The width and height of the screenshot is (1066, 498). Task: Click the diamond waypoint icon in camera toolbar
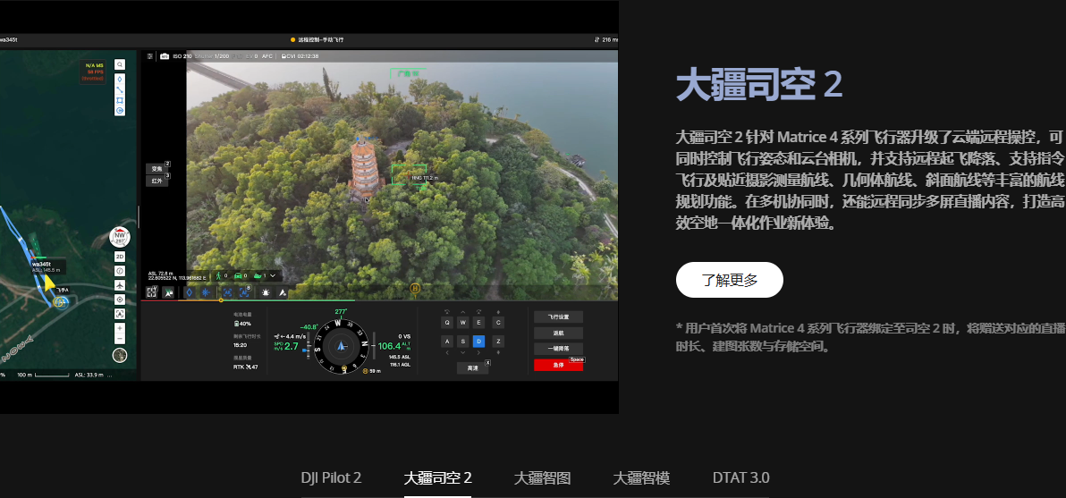click(x=189, y=292)
